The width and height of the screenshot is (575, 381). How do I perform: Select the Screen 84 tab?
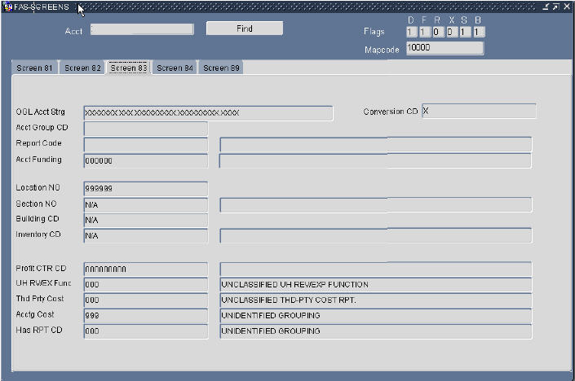(175, 68)
